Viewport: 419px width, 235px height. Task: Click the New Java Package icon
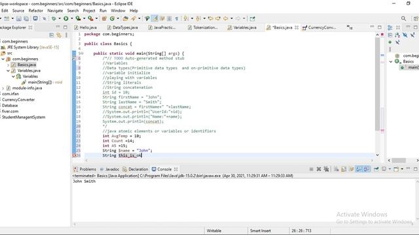tap(104, 19)
